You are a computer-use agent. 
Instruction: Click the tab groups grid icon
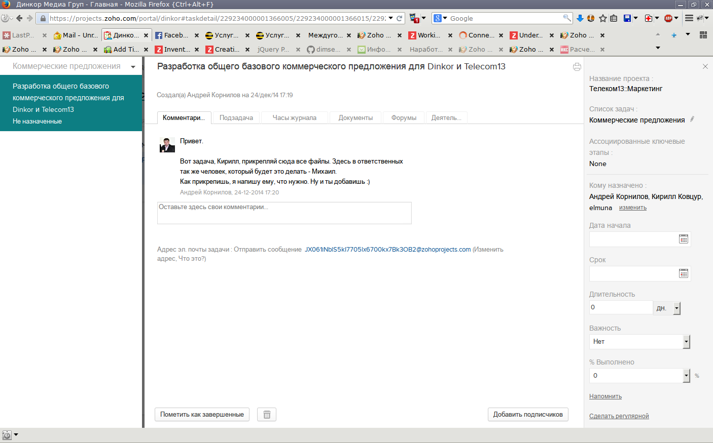point(703,35)
